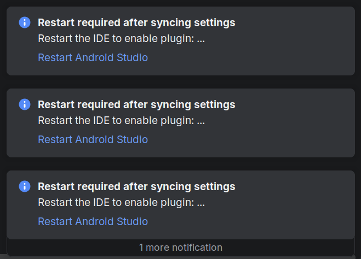The height and width of the screenshot is (259, 361).
Task: Click 'Restart the IDE to enable plugin' in top notification
Action: [x=115, y=39]
